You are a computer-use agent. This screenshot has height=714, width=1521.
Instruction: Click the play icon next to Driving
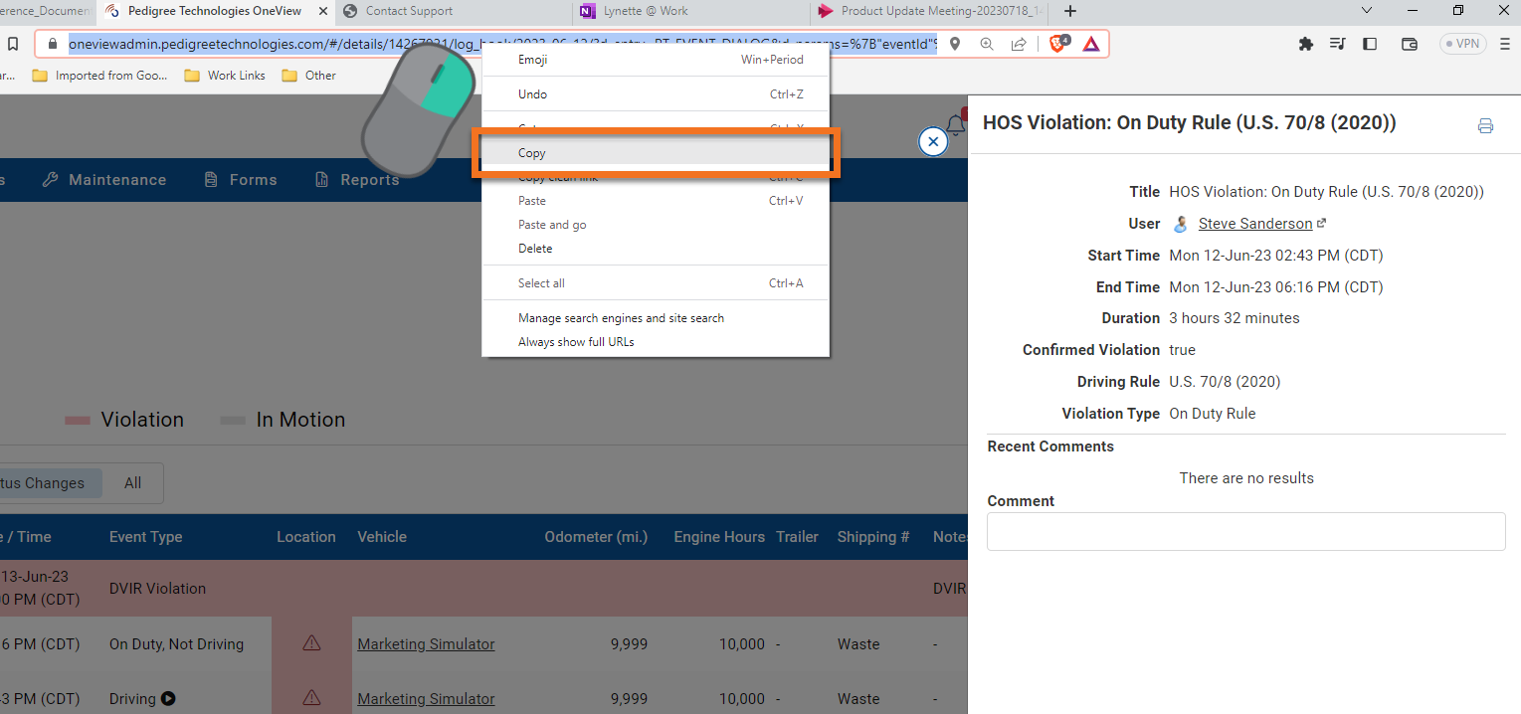click(168, 698)
